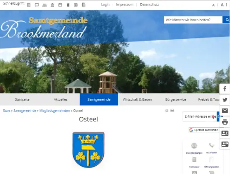Open the contact phone person side icon
The width and height of the screenshot is (230, 174).
click(x=225, y=133)
